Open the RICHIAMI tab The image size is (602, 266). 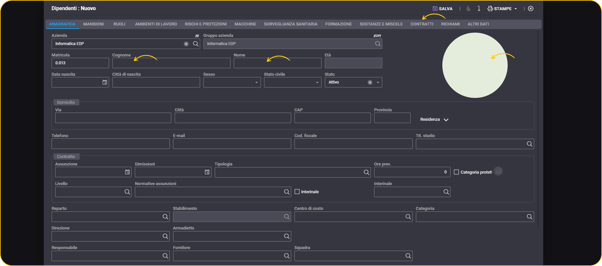tap(450, 24)
